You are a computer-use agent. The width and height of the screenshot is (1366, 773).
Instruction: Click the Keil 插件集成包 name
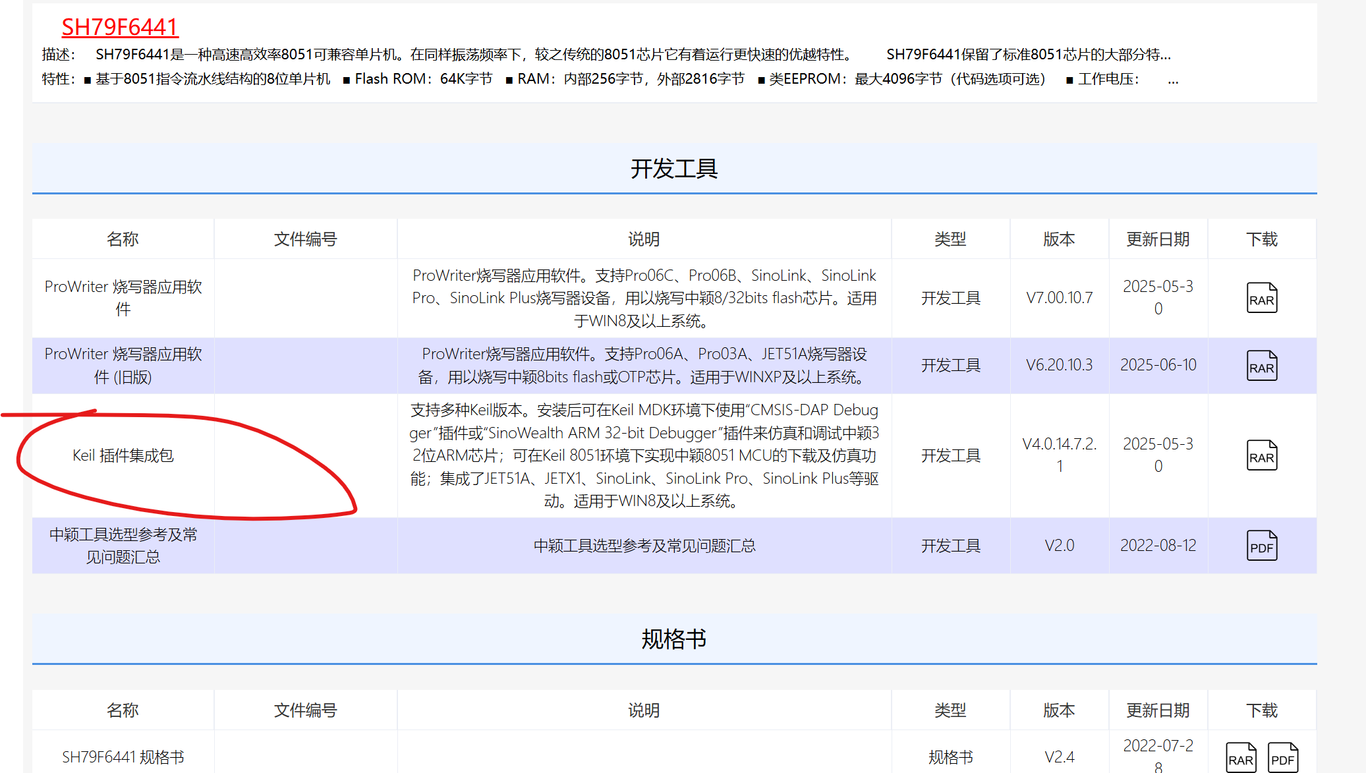(123, 455)
